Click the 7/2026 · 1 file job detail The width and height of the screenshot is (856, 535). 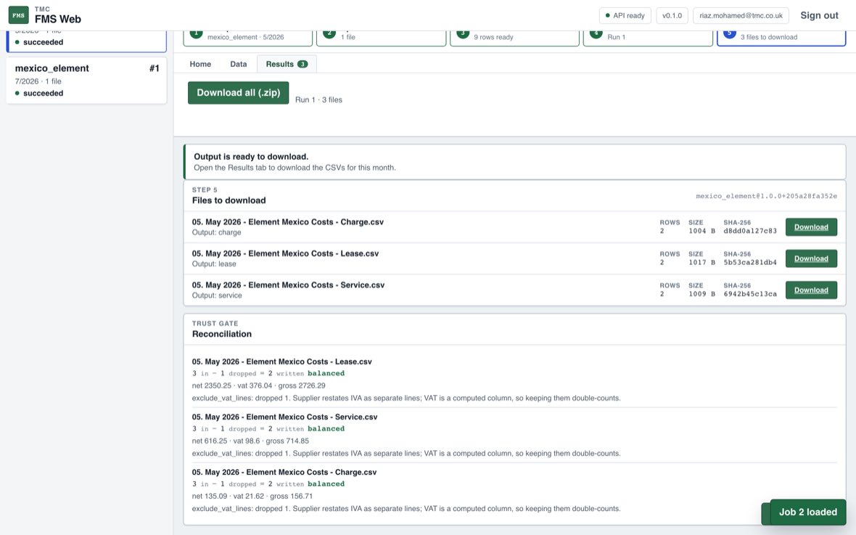pos(38,81)
